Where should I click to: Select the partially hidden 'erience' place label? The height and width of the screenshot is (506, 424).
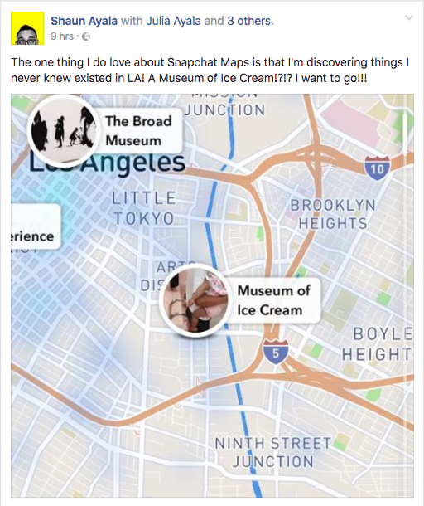click(36, 226)
